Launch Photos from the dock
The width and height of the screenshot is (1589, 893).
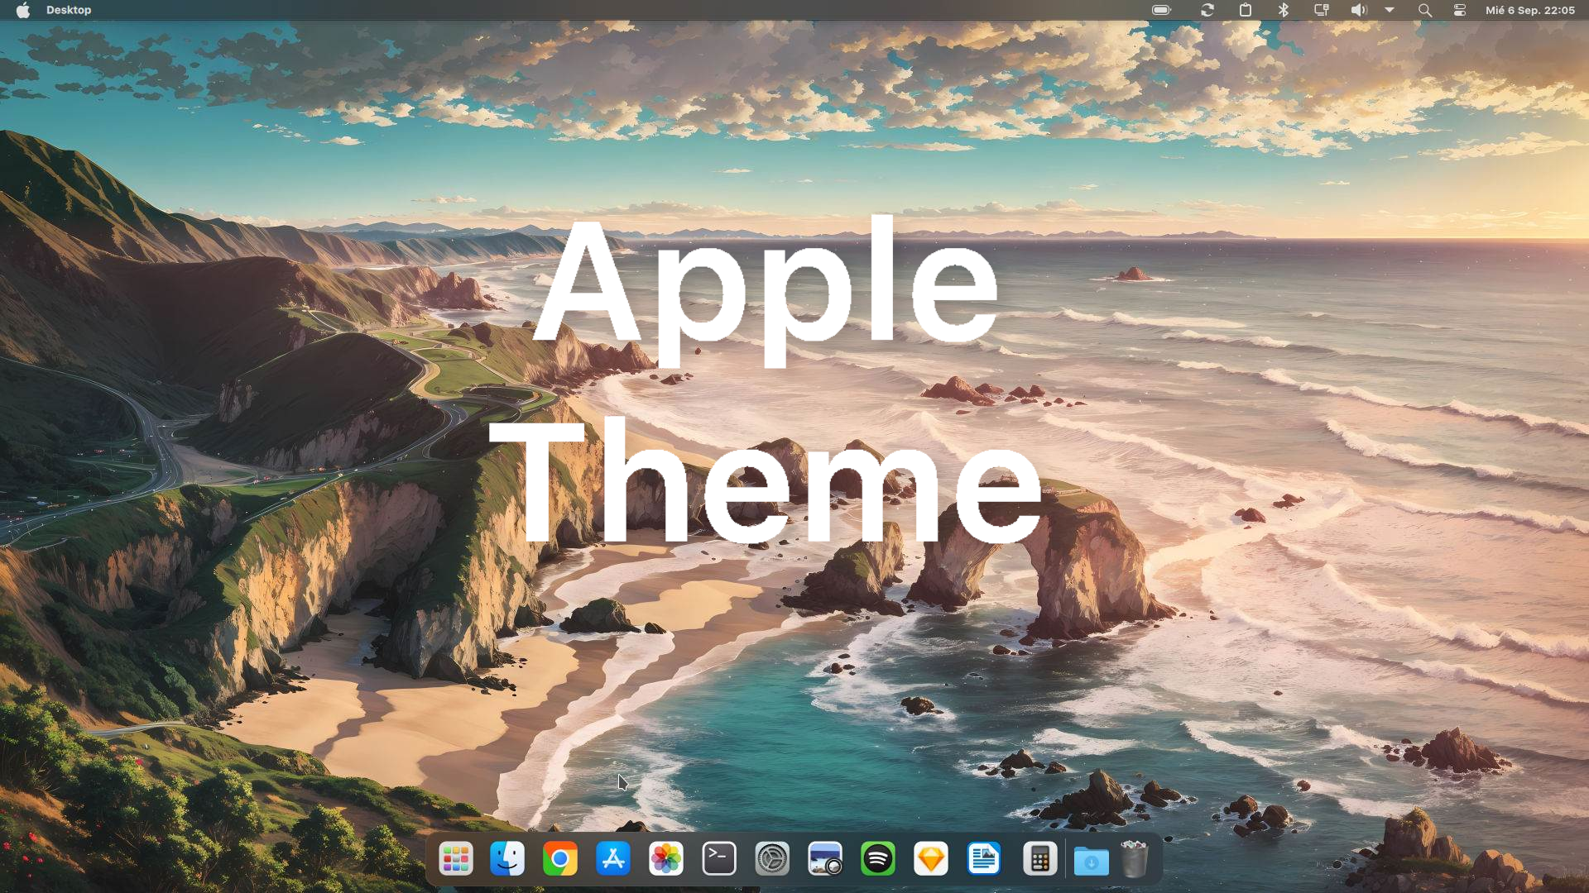pyautogui.click(x=666, y=859)
